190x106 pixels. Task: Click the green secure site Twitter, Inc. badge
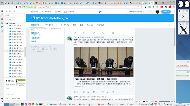click(30, 7)
